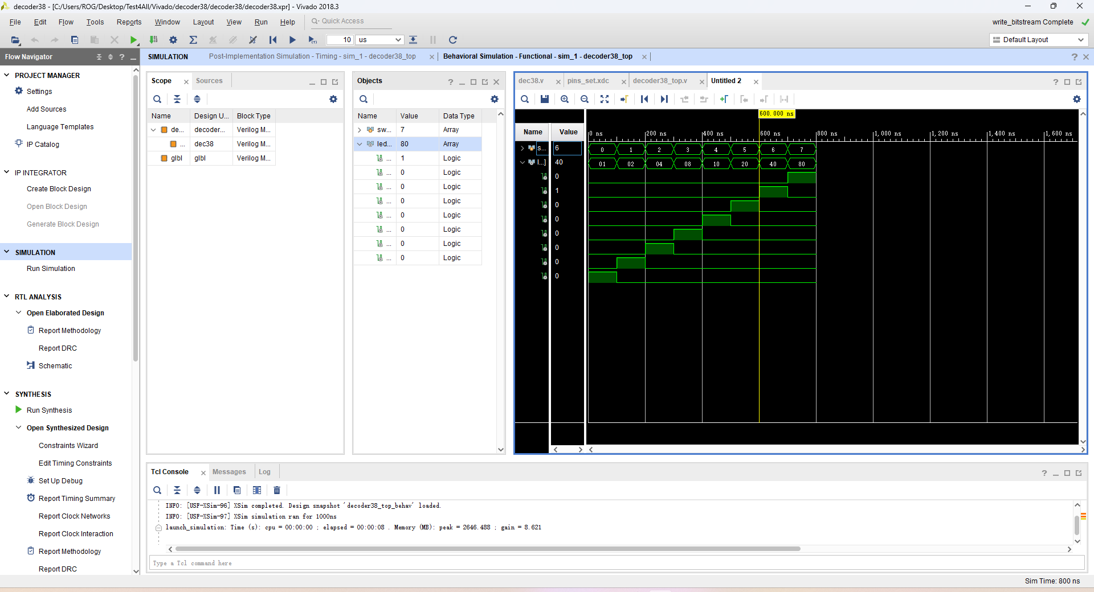Open the pins_set.xdc tab
1094x592 pixels.
click(x=588, y=81)
